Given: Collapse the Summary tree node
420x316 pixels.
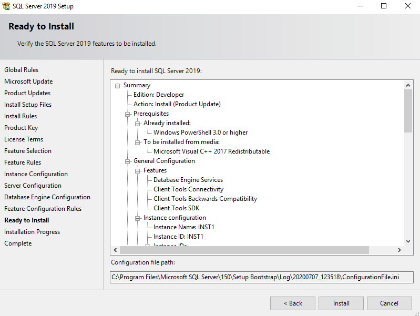Looking at the screenshot, I should [x=118, y=85].
